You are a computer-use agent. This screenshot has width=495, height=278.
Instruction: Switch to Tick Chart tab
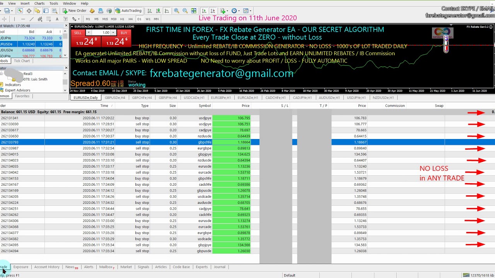point(22,61)
